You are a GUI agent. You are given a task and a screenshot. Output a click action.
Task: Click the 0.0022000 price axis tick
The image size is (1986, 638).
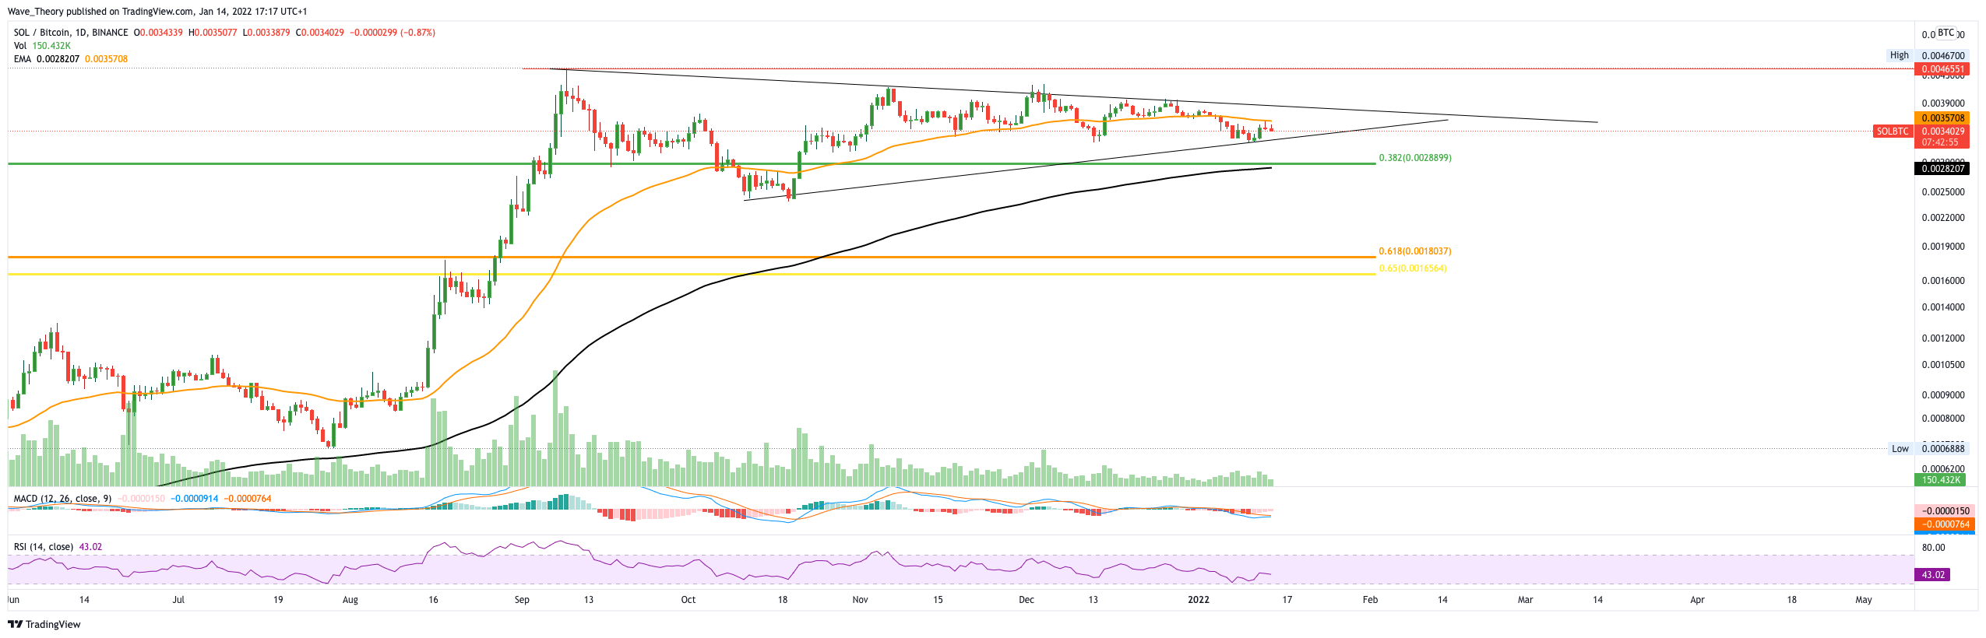pyautogui.click(x=1942, y=218)
